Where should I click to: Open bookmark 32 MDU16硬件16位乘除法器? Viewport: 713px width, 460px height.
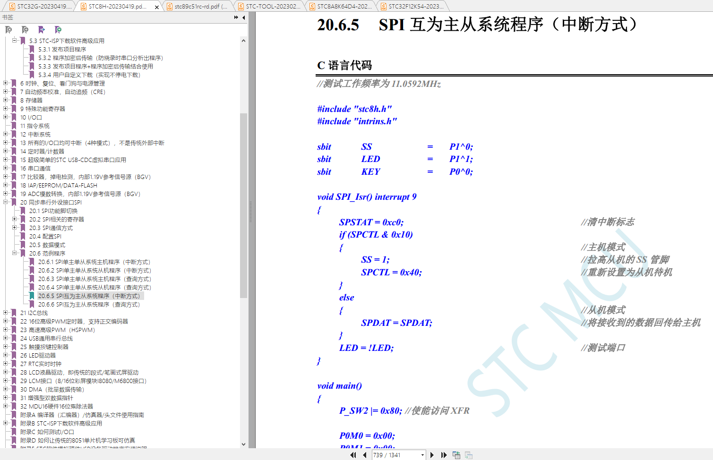(57, 406)
